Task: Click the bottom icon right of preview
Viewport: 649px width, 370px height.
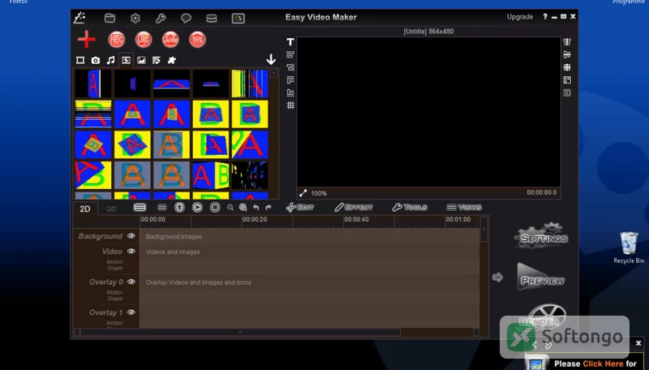Action: pos(567,92)
